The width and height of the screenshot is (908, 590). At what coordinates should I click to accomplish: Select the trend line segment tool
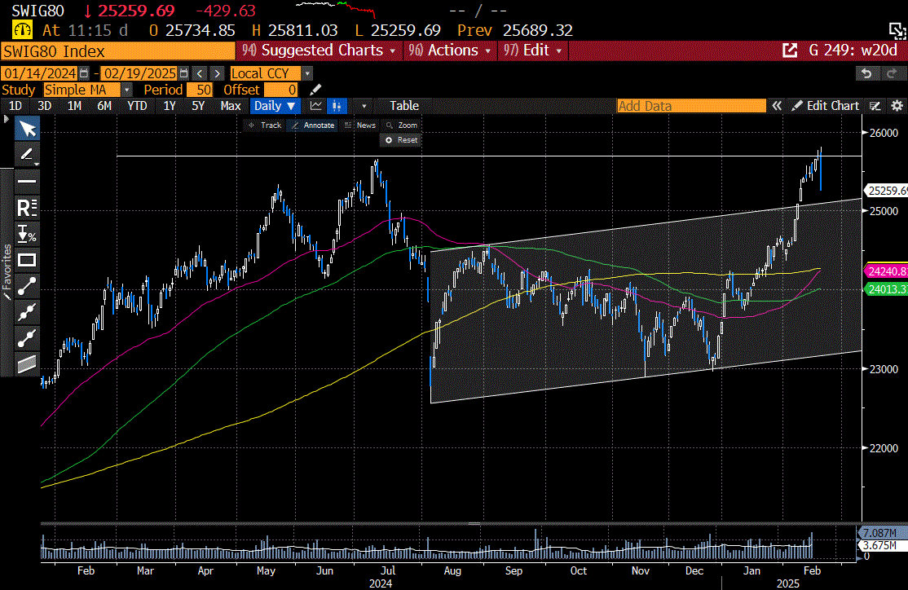click(x=27, y=286)
